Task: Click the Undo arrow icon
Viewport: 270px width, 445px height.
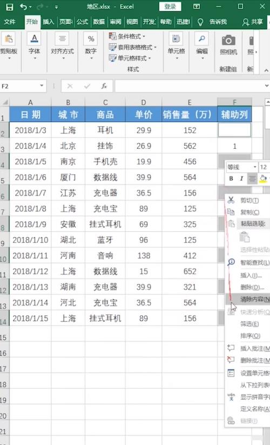Action: tap(24, 7)
